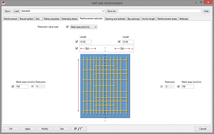214x134 pixels.
Task: Uncheck the left Length checkbox
Action: pos(77,42)
